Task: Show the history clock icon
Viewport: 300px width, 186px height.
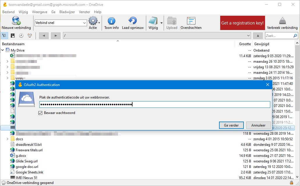Action: (x=21, y=36)
